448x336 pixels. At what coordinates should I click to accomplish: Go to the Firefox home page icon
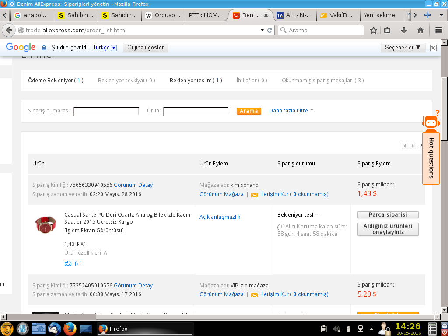[420, 30]
